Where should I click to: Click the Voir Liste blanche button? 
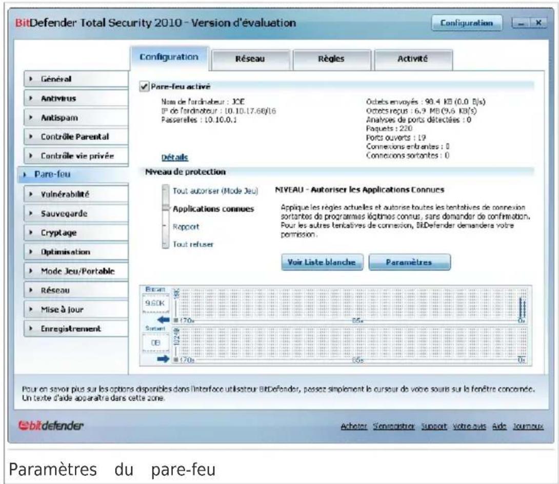click(x=322, y=262)
